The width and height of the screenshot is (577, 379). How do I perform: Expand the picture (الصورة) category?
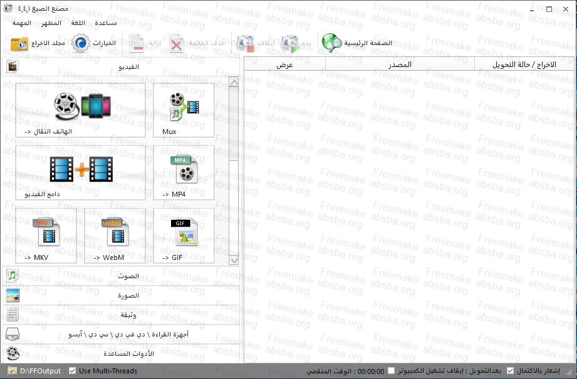pyautogui.click(x=122, y=296)
